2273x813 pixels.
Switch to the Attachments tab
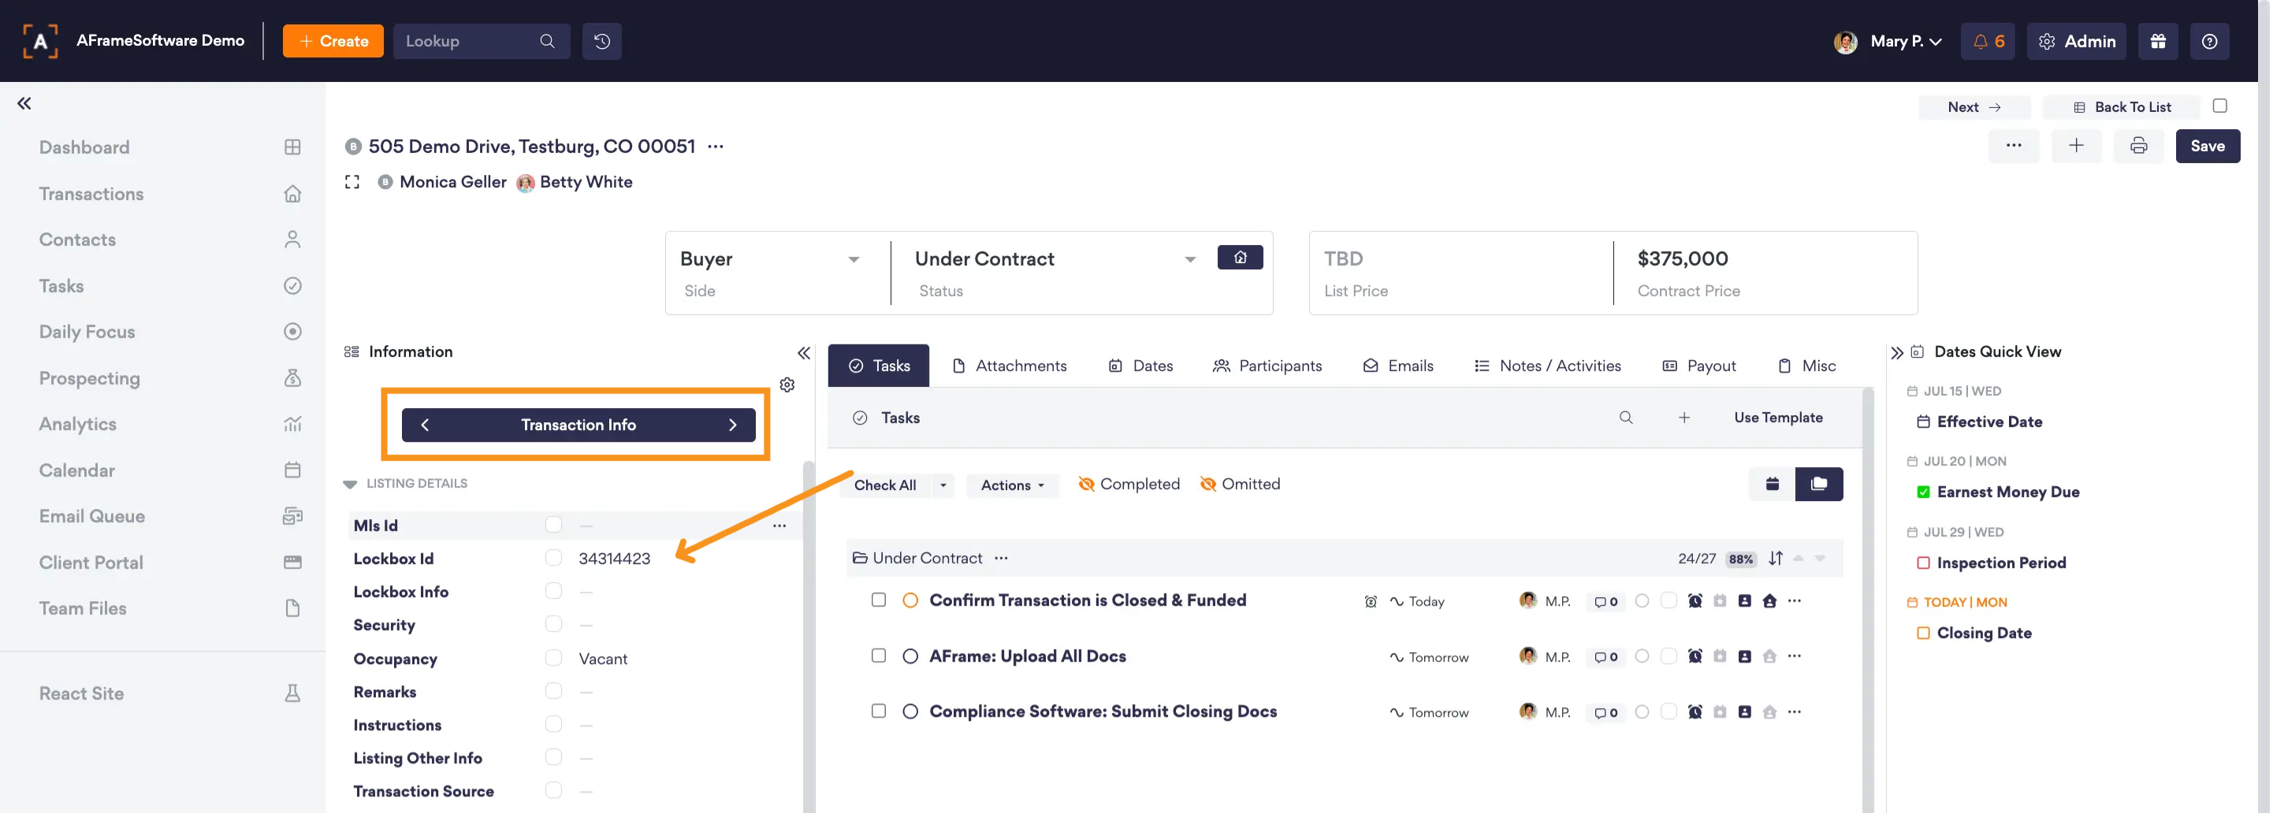pyautogui.click(x=1010, y=366)
